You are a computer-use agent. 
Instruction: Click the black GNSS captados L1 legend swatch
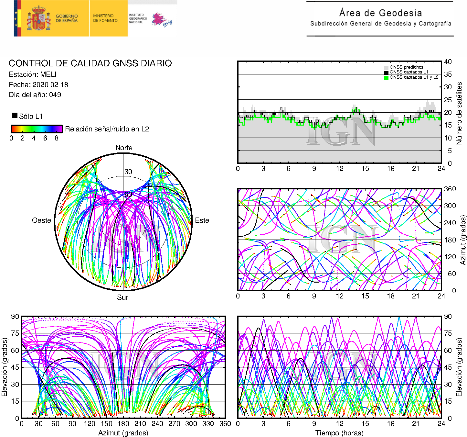coord(386,73)
